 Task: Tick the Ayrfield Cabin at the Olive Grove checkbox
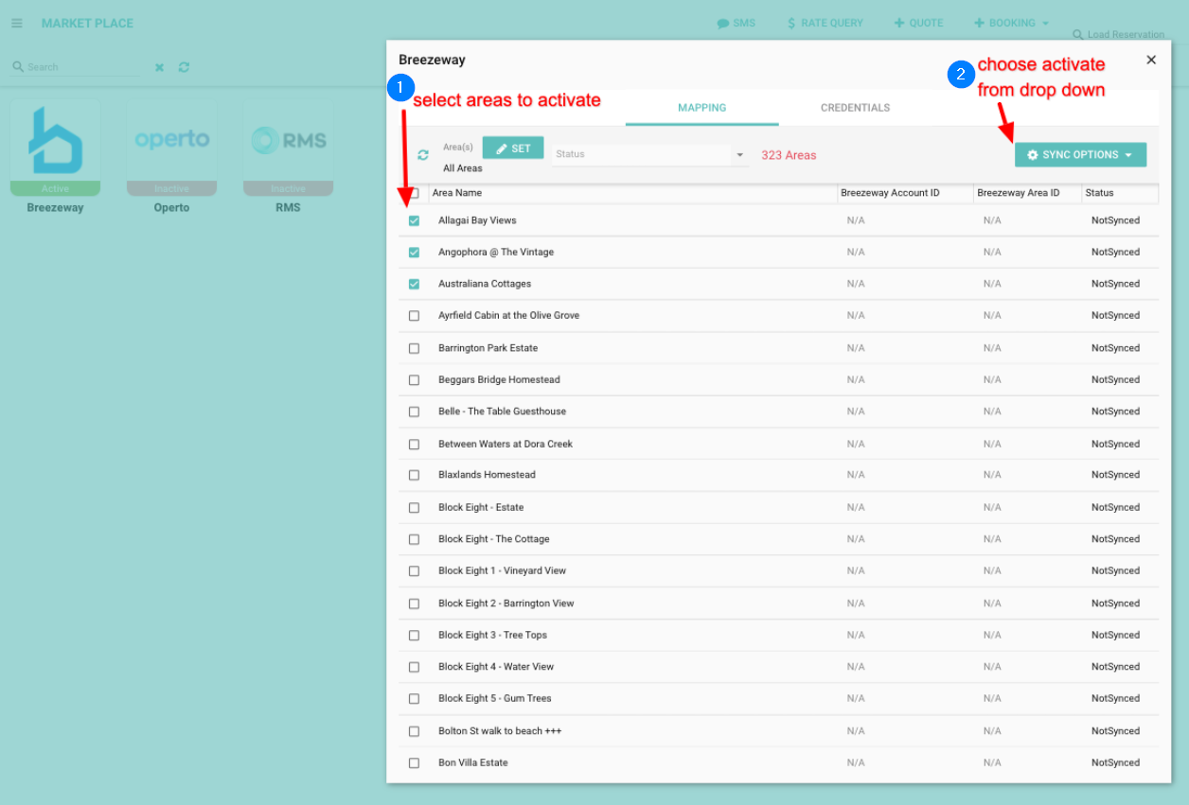pos(414,316)
